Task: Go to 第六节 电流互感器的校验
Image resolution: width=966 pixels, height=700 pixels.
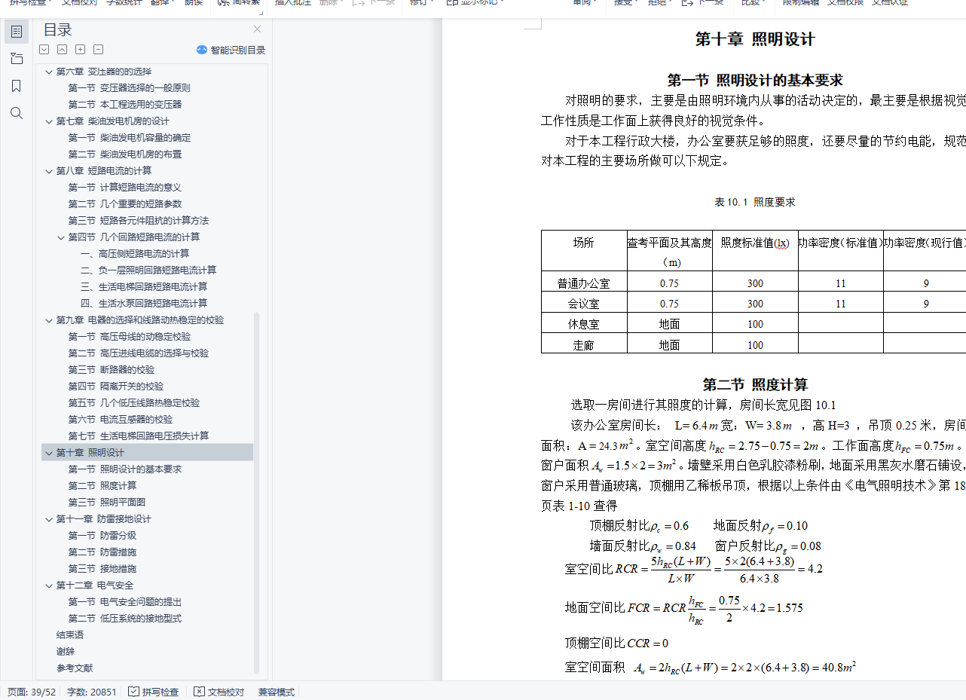Action: (121, 420)
